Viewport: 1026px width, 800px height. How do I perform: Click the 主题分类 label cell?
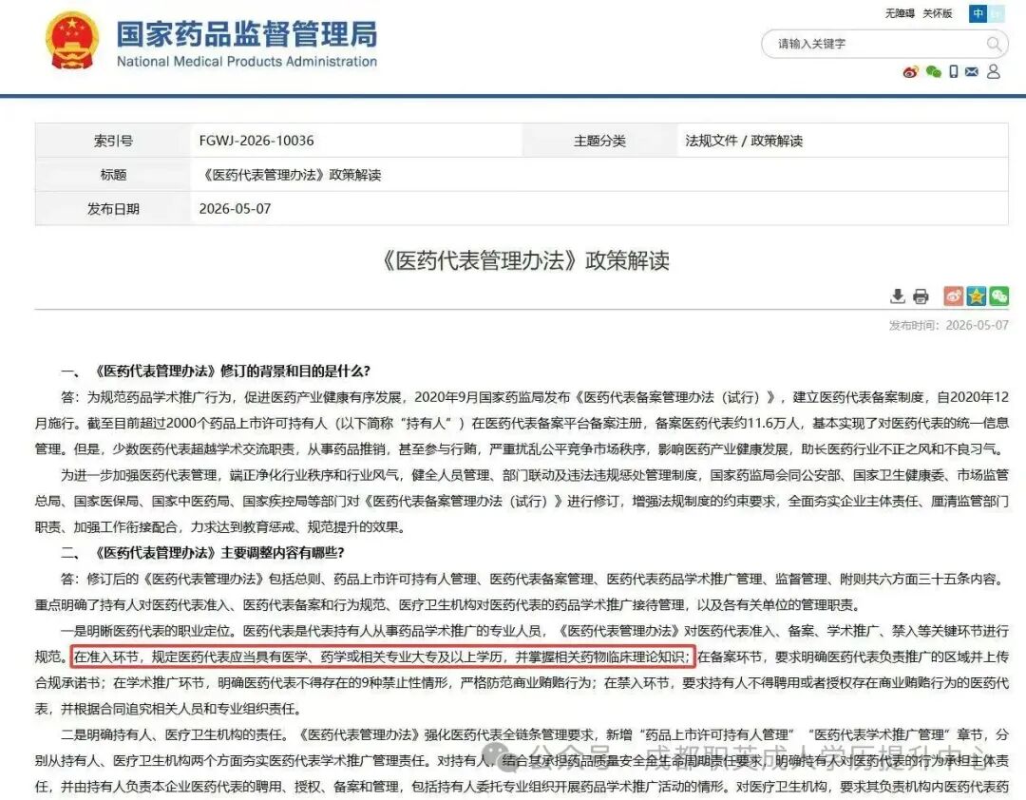tap(600, 141)
